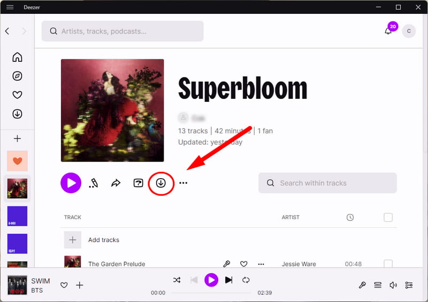This screenshot has width=428, height=302.
Task: Open the Explore compass icon
Action: tap(17, 76)
